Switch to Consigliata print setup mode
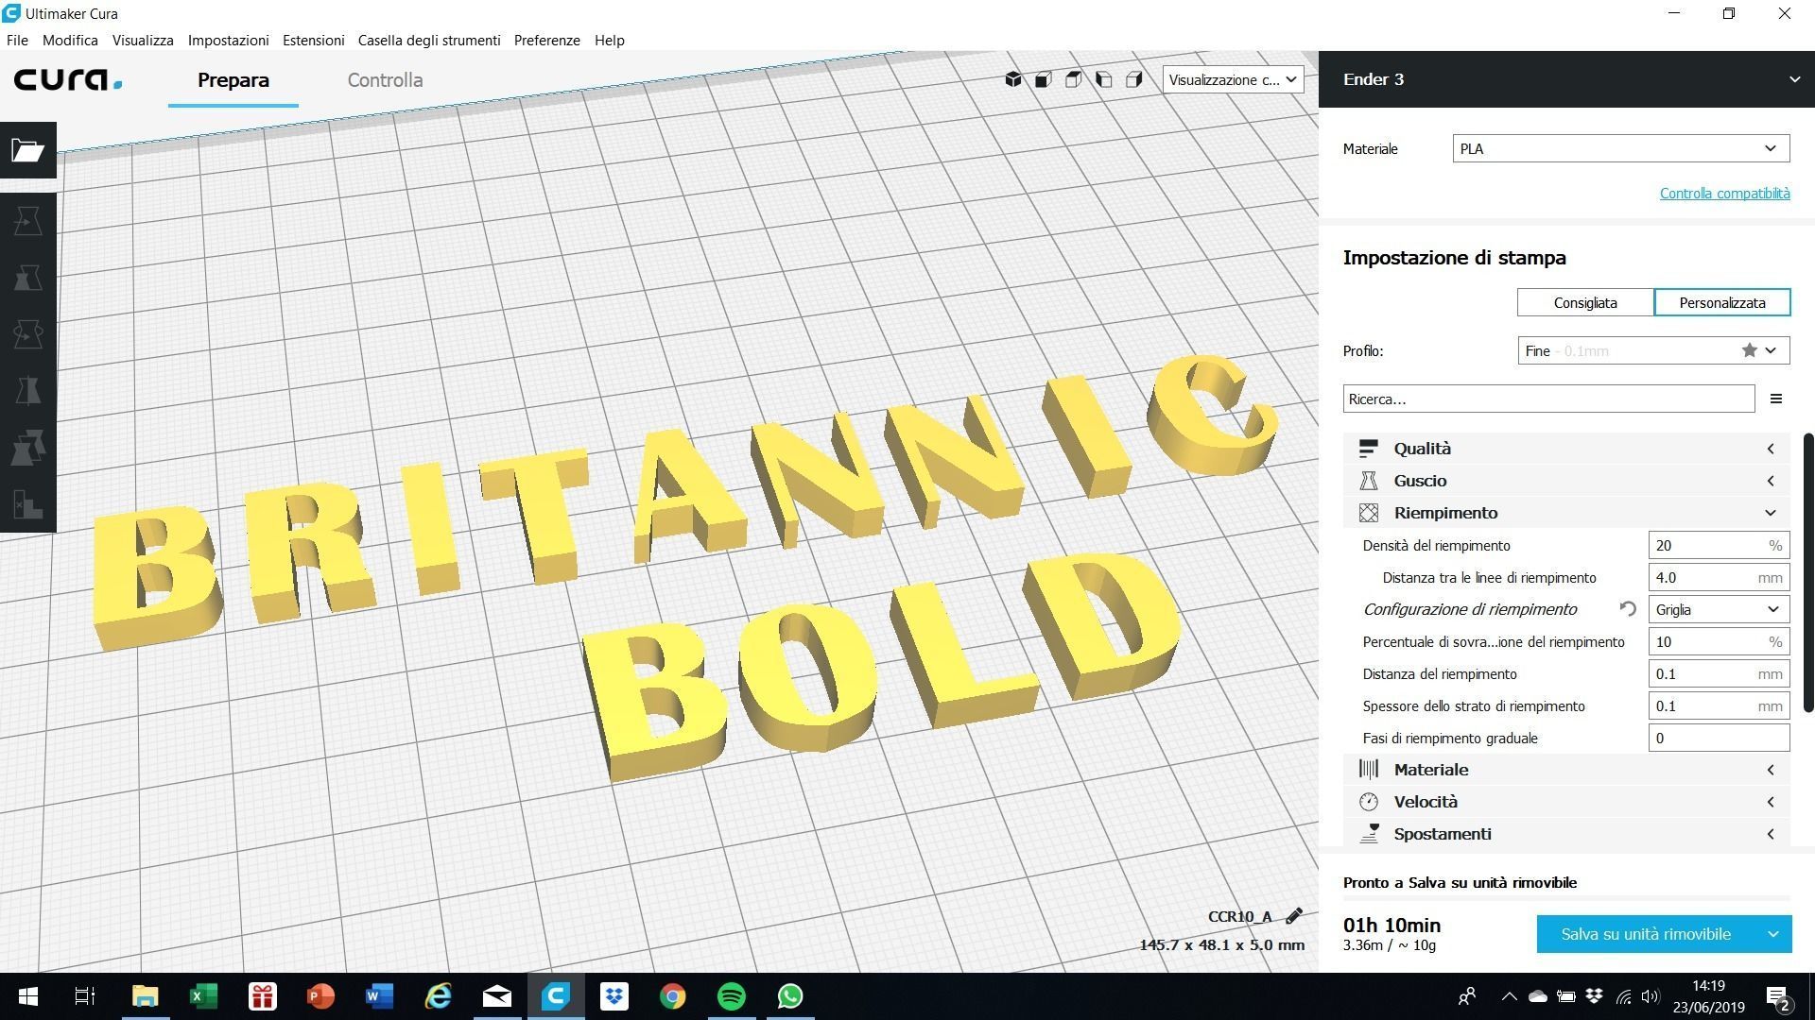 1585,302
